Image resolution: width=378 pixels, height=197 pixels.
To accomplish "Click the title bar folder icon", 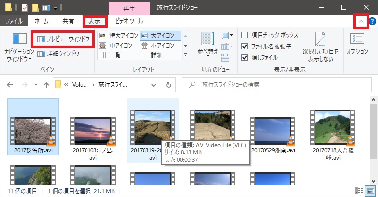I will (x=8, y=8).
